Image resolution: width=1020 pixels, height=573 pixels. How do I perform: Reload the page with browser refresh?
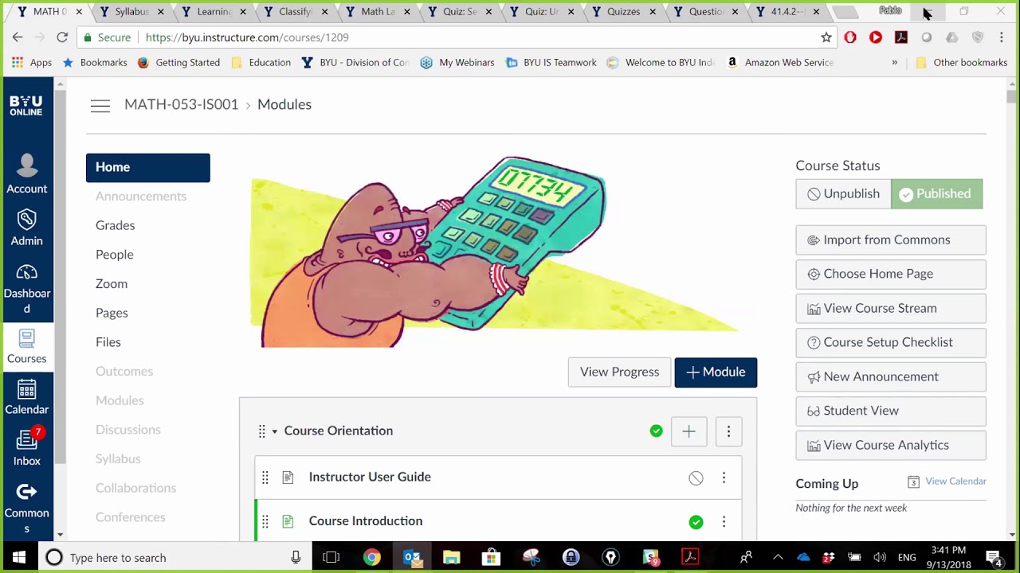click(x=62, y=37)
